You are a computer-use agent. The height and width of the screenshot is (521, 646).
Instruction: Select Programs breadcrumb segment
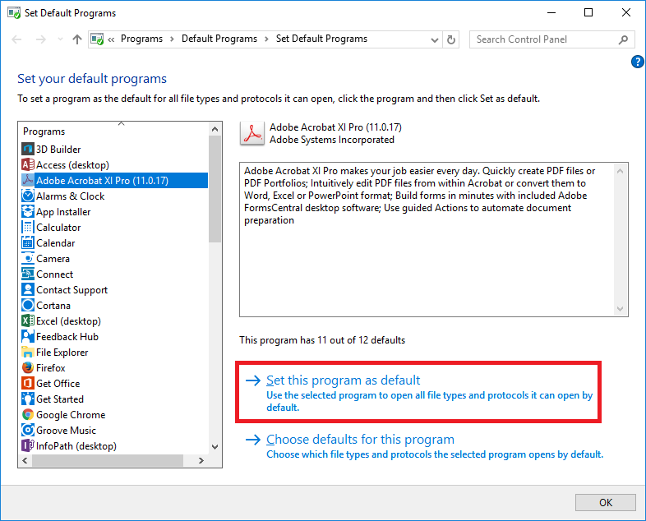coord(141,39)
